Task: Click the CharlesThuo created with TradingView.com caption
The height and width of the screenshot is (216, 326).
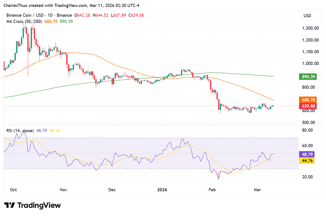Action: pos(71,6)
